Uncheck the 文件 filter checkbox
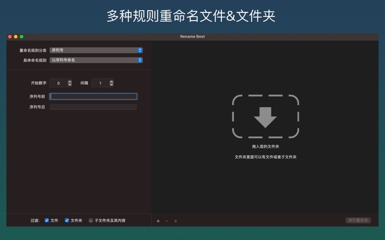This screenshot has height=240, width=385. [x=47, y=220]
